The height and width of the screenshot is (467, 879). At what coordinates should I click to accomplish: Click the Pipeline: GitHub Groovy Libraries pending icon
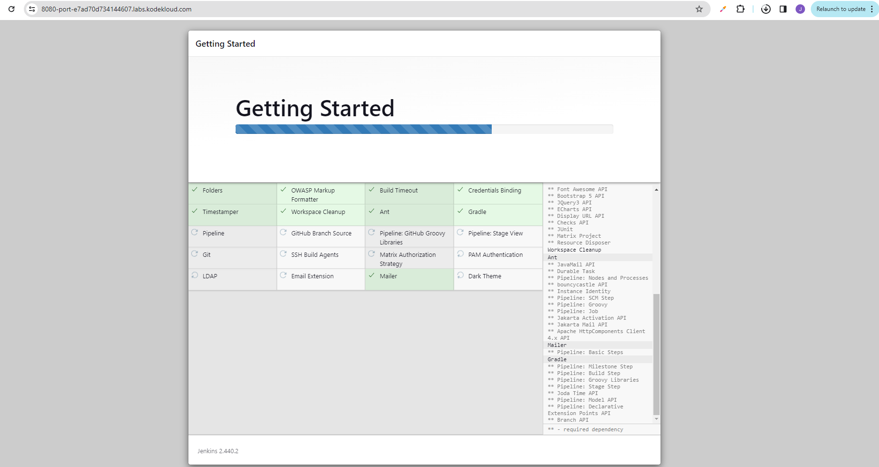372,233
